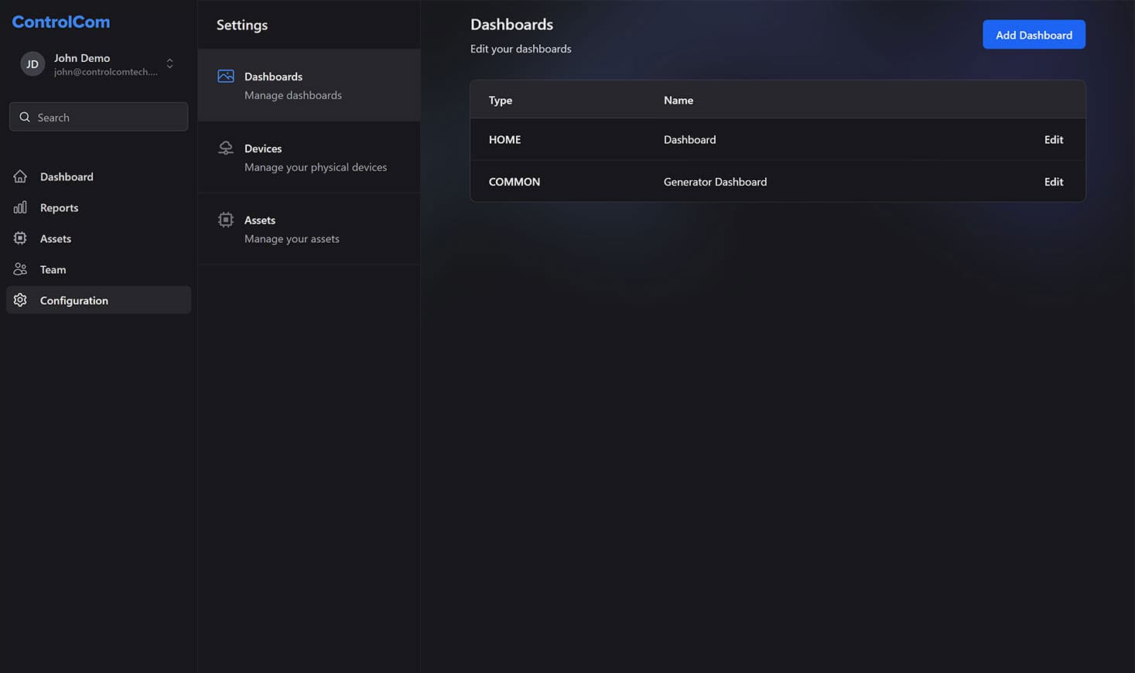The height and width of the screenshot is (673, 1135).
Task: Click the ControlCom logo
Action: [61, 22]
